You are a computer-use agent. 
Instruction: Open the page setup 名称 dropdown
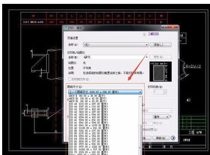pyautogui.click(x=116, y=45)
